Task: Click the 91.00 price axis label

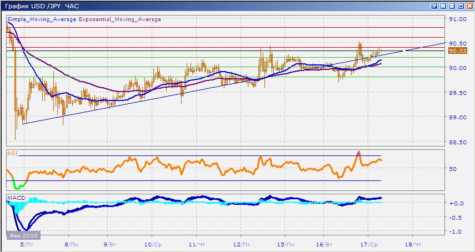Action: tap(457, 19)
